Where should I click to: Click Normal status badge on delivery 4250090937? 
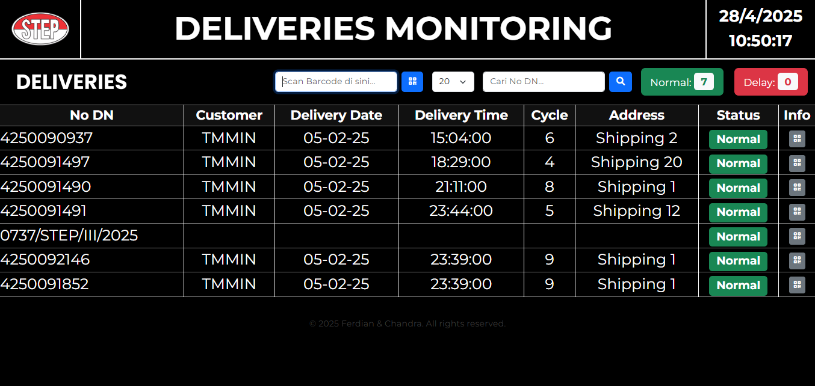click(738, 139)
